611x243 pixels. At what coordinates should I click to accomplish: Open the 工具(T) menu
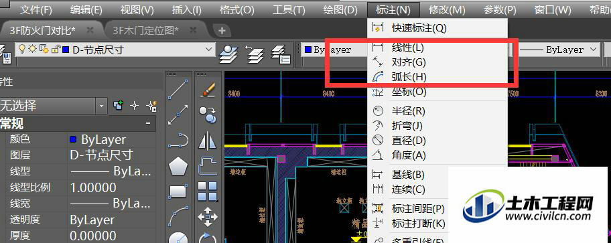pyautogui.click(x=289, y=10)
